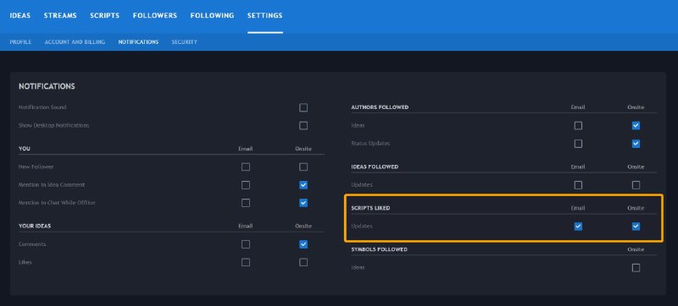Uncheck Onsite for Mention In Idea Comment
This screenshot has width=678, height=306.
tap(303, 185)
